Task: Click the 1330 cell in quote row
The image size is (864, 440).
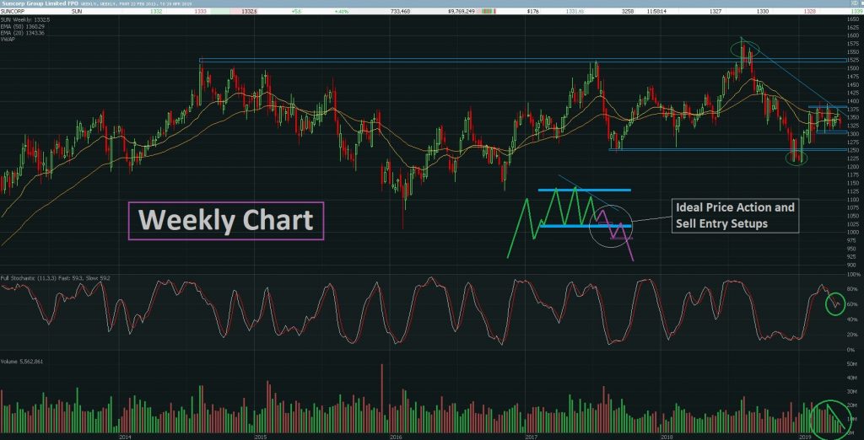Action: pyautogui.click(x=762, y=11)
